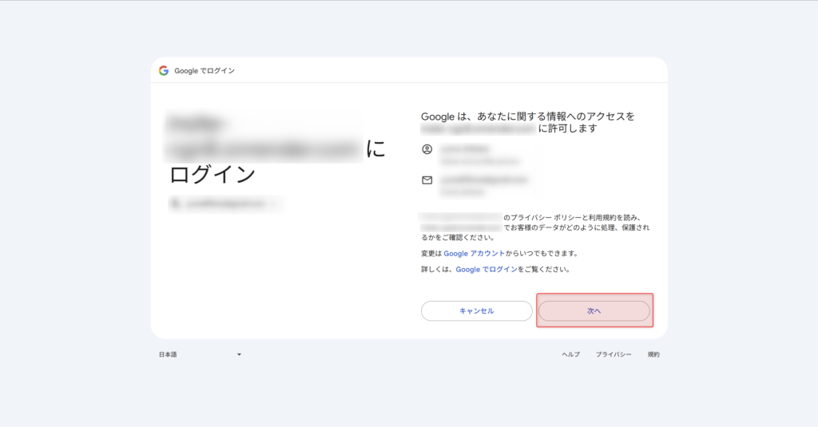Screen dimensions: 818x427
Task: Click the blurred account selector chip
Action: (x=226, y=204)
